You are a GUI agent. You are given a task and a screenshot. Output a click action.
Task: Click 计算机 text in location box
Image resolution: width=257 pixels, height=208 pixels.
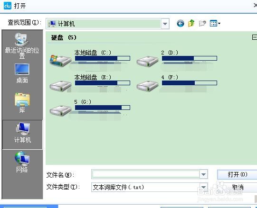pyautogui.click(x=66, y=24)
